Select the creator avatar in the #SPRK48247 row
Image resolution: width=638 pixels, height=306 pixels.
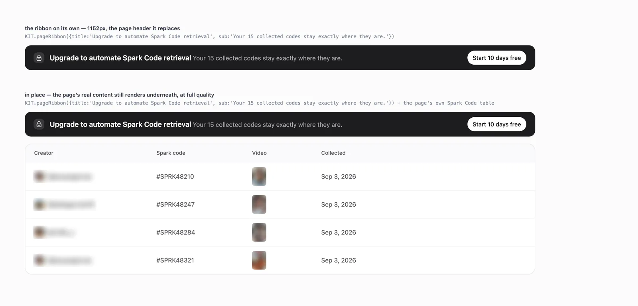pos(39,204)
